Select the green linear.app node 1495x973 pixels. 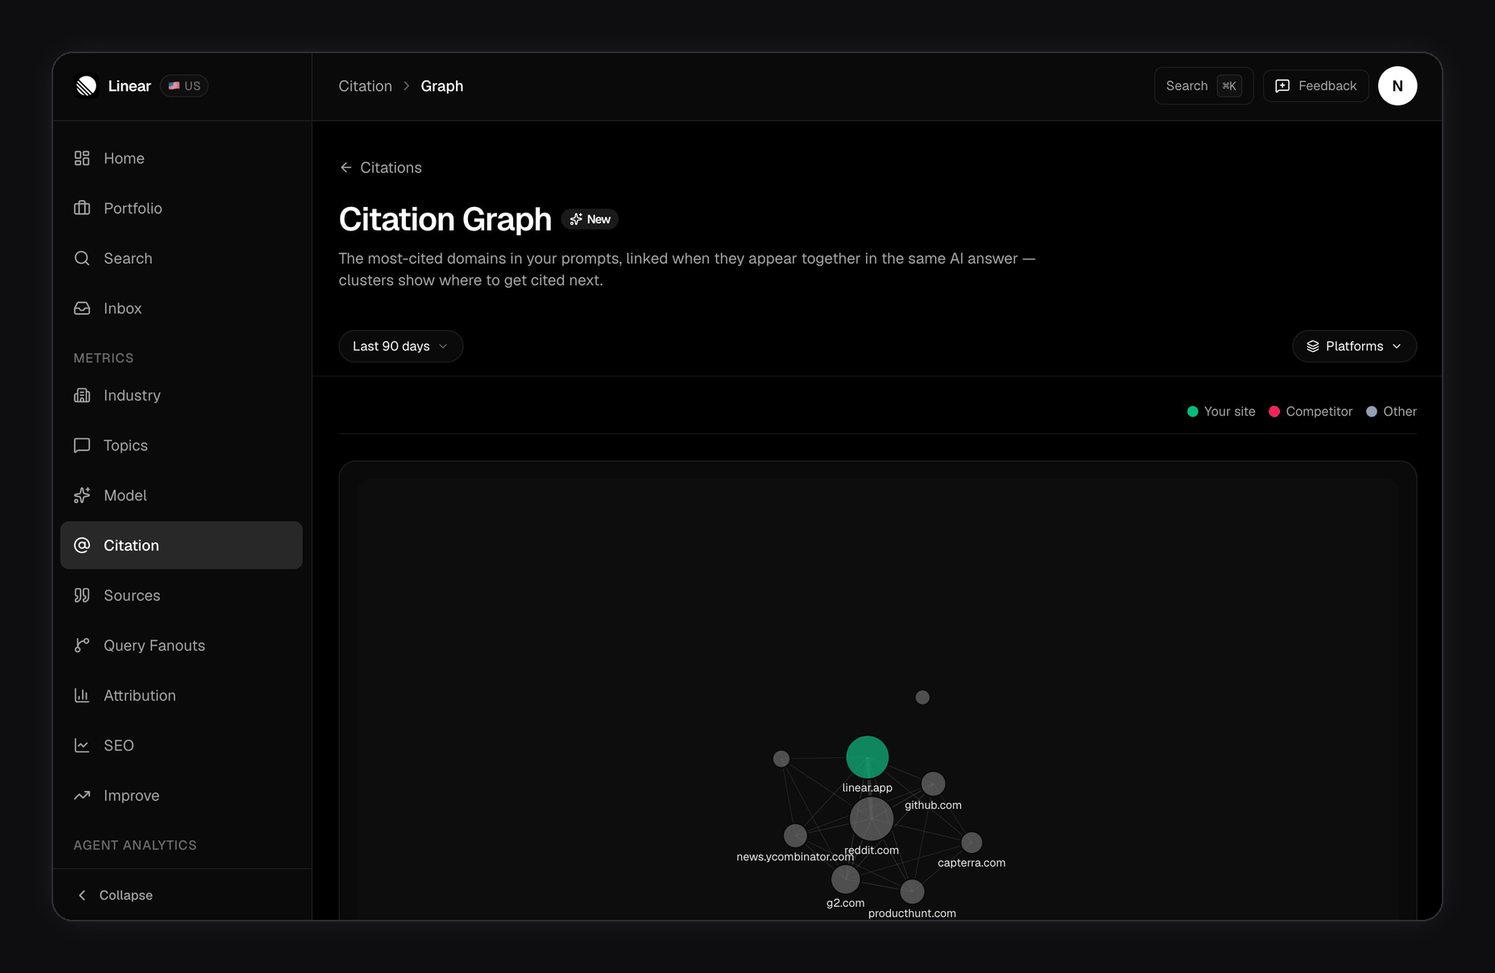coord(868,757)
